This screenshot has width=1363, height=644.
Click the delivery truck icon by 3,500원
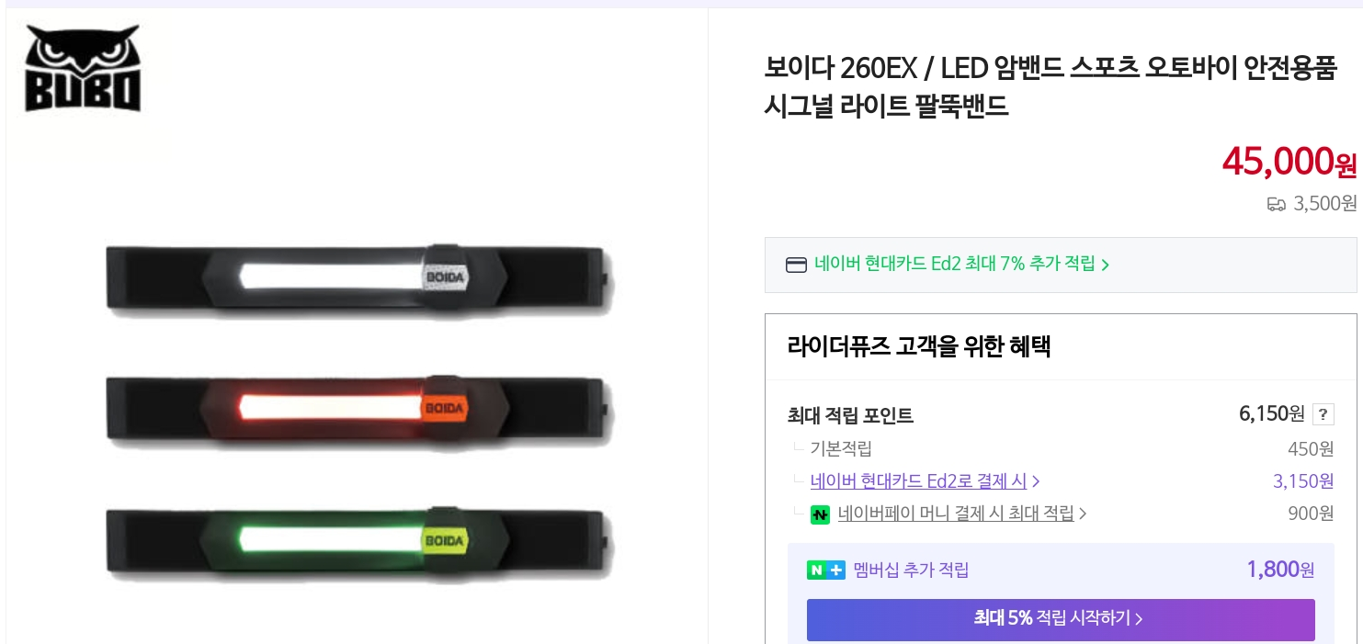1276,204
